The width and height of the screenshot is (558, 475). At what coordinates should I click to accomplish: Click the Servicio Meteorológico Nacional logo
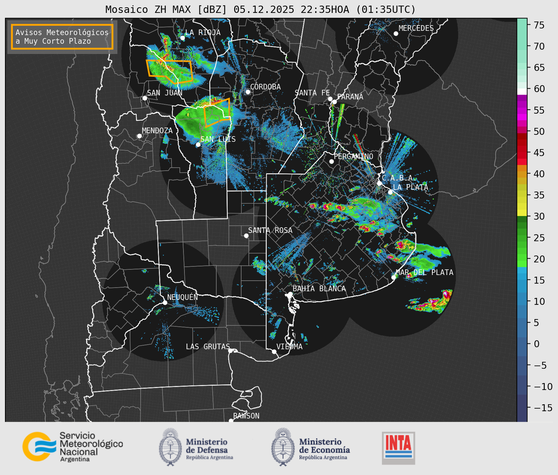(72, 447)
